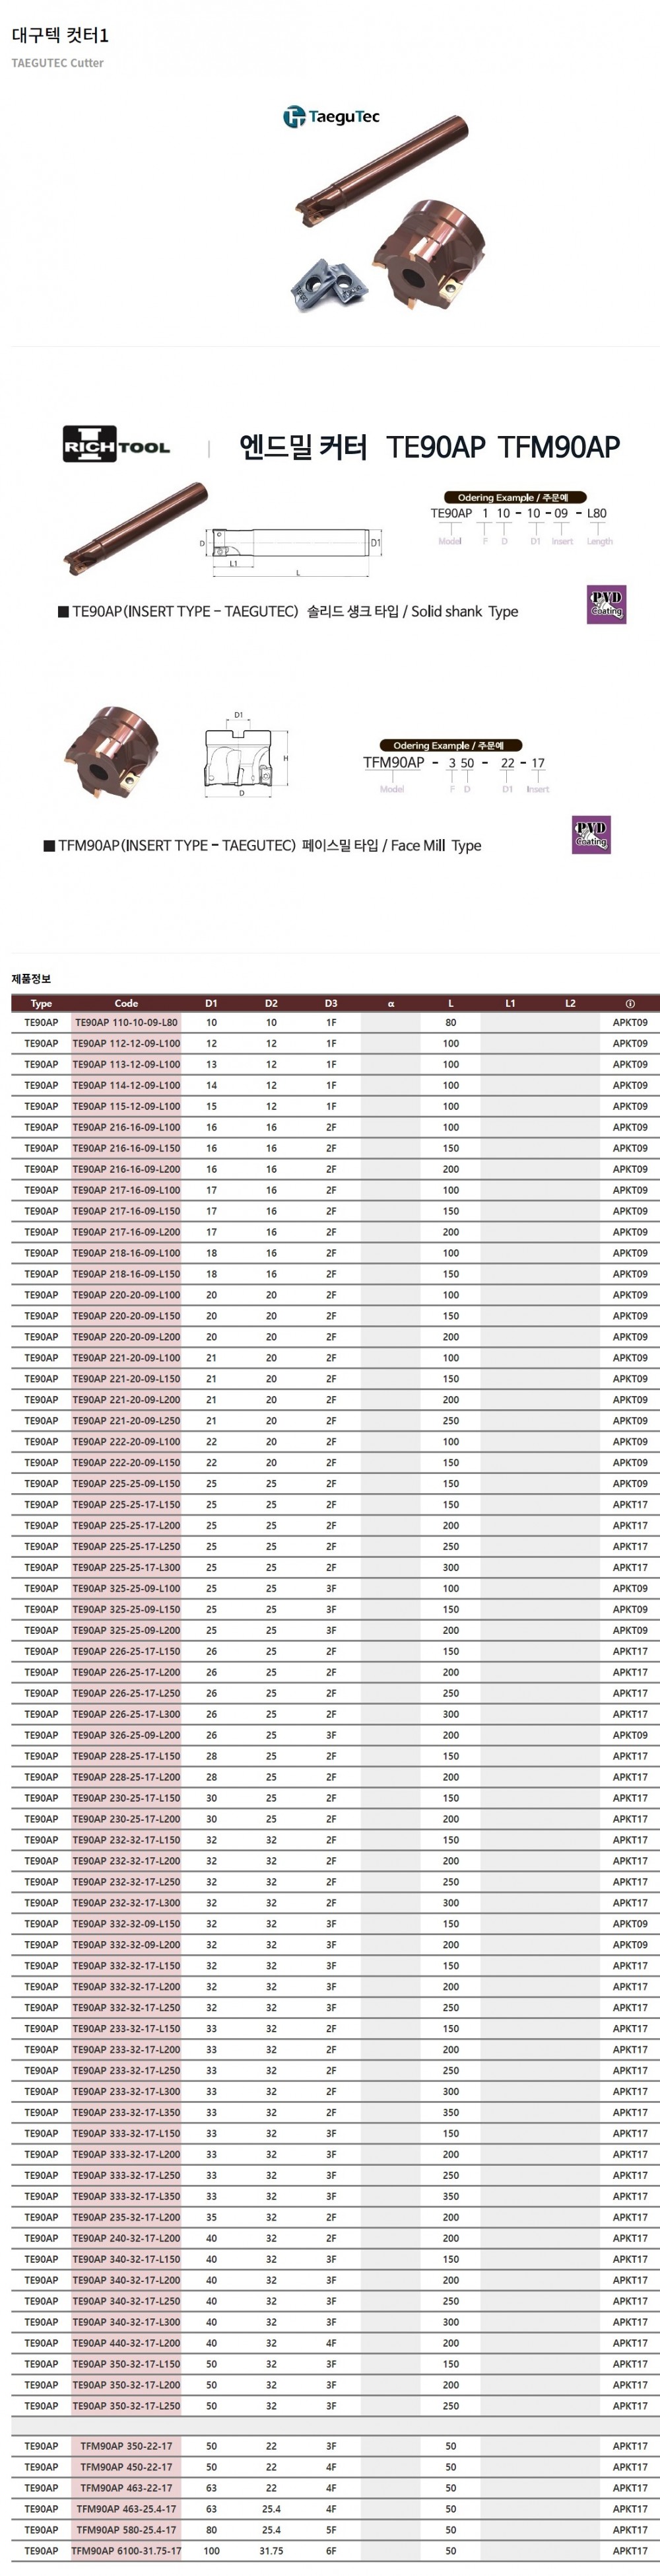This screenshot has width=660, height=2576.
Task: Click the TAEGUTEC Cutter subtitle text
Action: click(x=57, y=63)
